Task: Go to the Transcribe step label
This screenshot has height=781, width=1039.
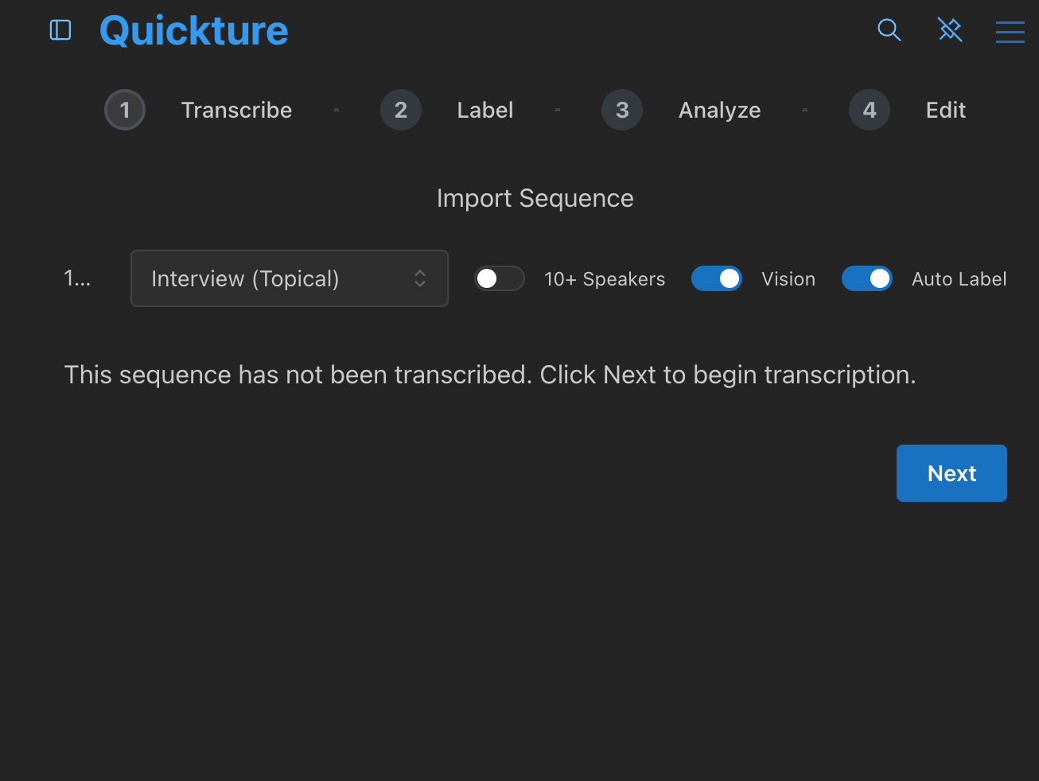Action: click(x=236, y=110)
